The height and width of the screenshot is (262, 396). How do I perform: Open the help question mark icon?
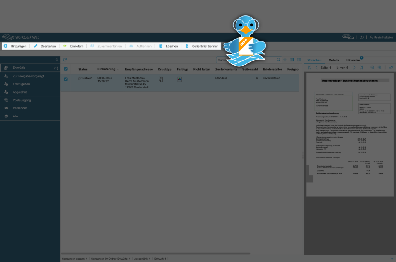pos(362,37)
